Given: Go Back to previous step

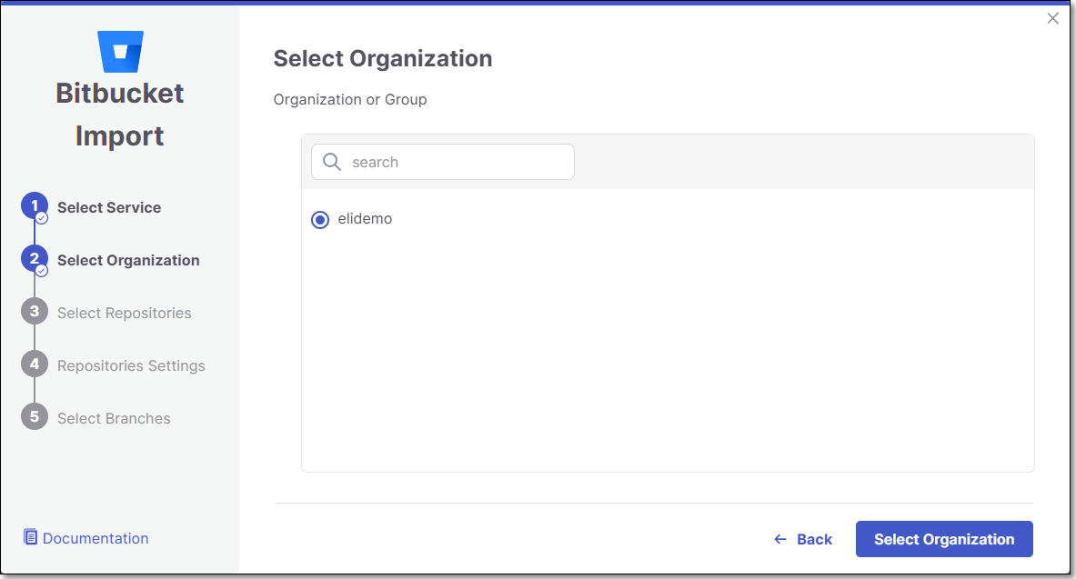Looking at the screenshot, I should tap(803, 539).
